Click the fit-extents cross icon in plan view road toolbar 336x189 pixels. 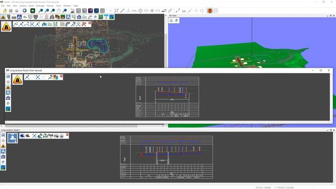(x=32, y=24)
